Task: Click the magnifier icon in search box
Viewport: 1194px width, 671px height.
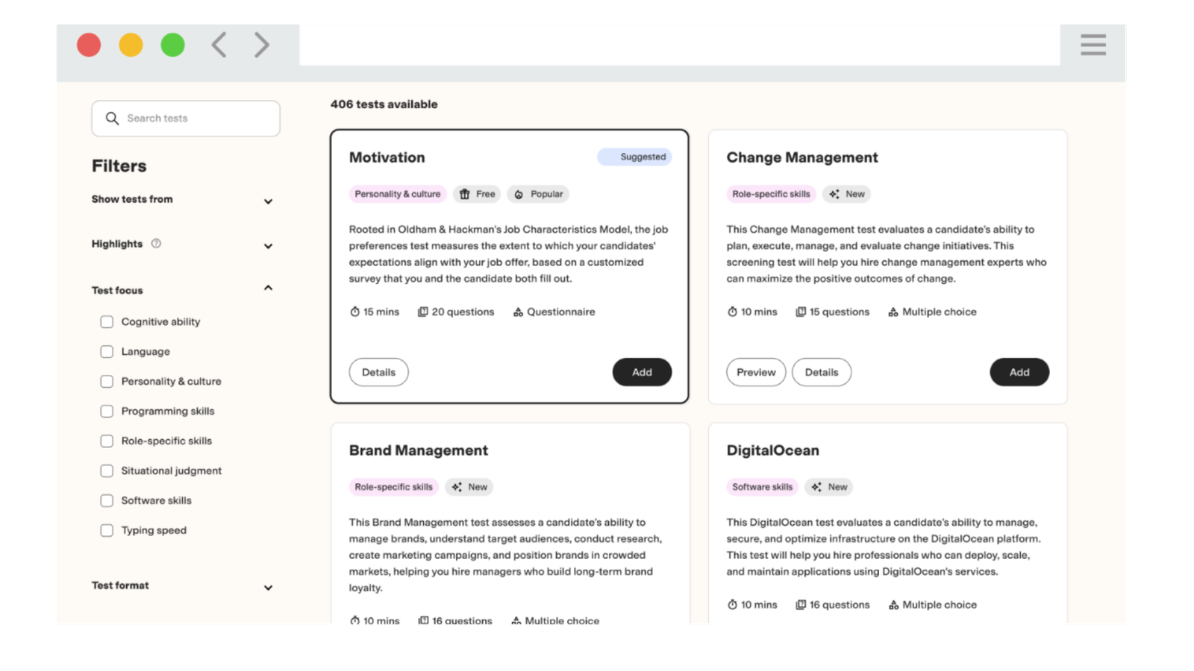Action: click(x=112, y=119)
